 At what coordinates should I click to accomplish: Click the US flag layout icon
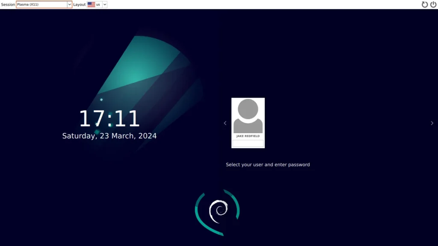click(91, 4)
